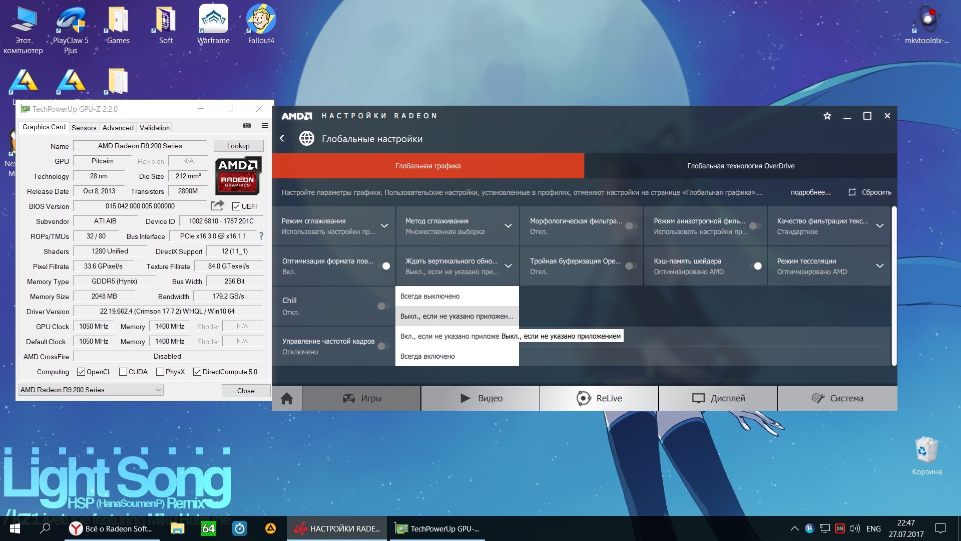Viewport: 961px width, 541px height.
Task: Open GPU selector dropdown in GPU-Z
Action: pyautogui.click(x=91, y=390)
